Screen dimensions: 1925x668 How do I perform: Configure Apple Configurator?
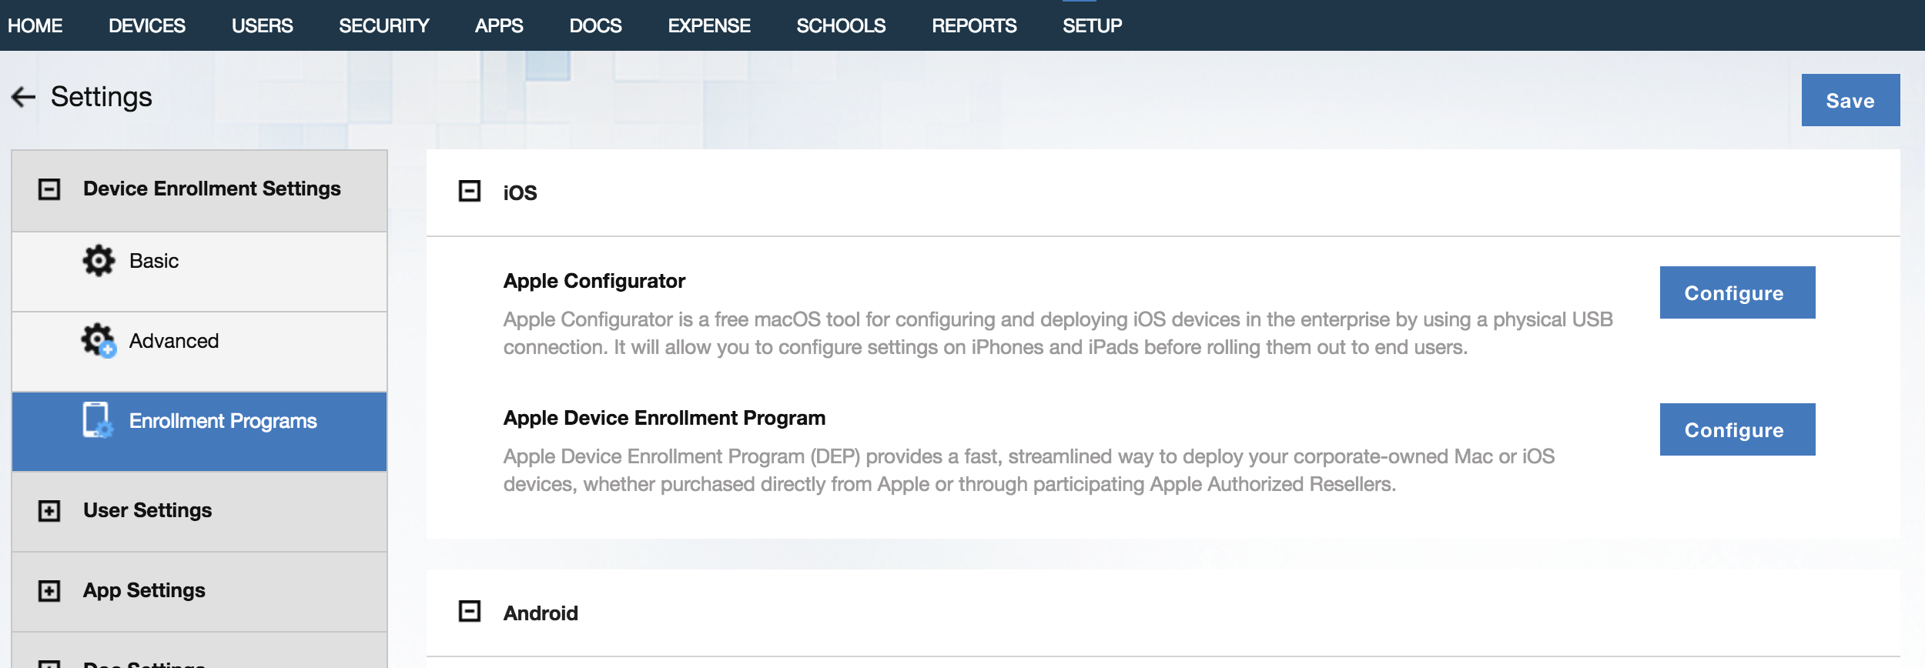[1738, 292]
